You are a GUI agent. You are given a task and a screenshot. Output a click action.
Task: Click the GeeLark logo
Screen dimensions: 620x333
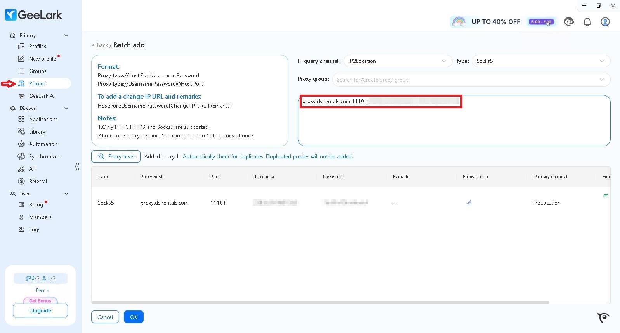pos(34,15)
